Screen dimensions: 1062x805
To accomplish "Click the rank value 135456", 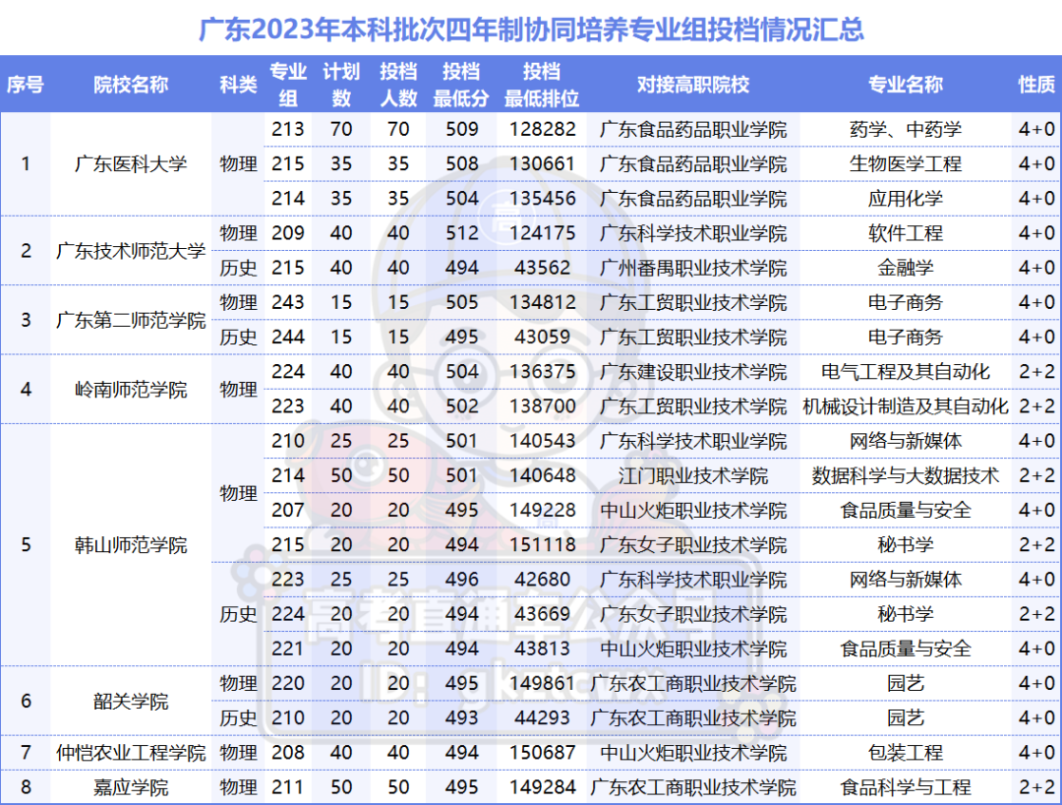I will pyautogui.click(x=543, y=199).
